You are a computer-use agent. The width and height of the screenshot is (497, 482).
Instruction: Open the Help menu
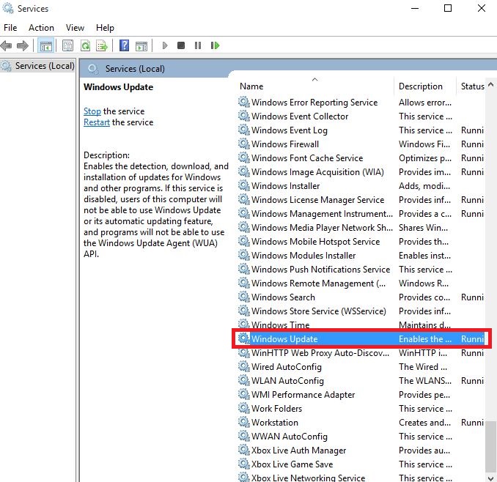coord(105,28)
